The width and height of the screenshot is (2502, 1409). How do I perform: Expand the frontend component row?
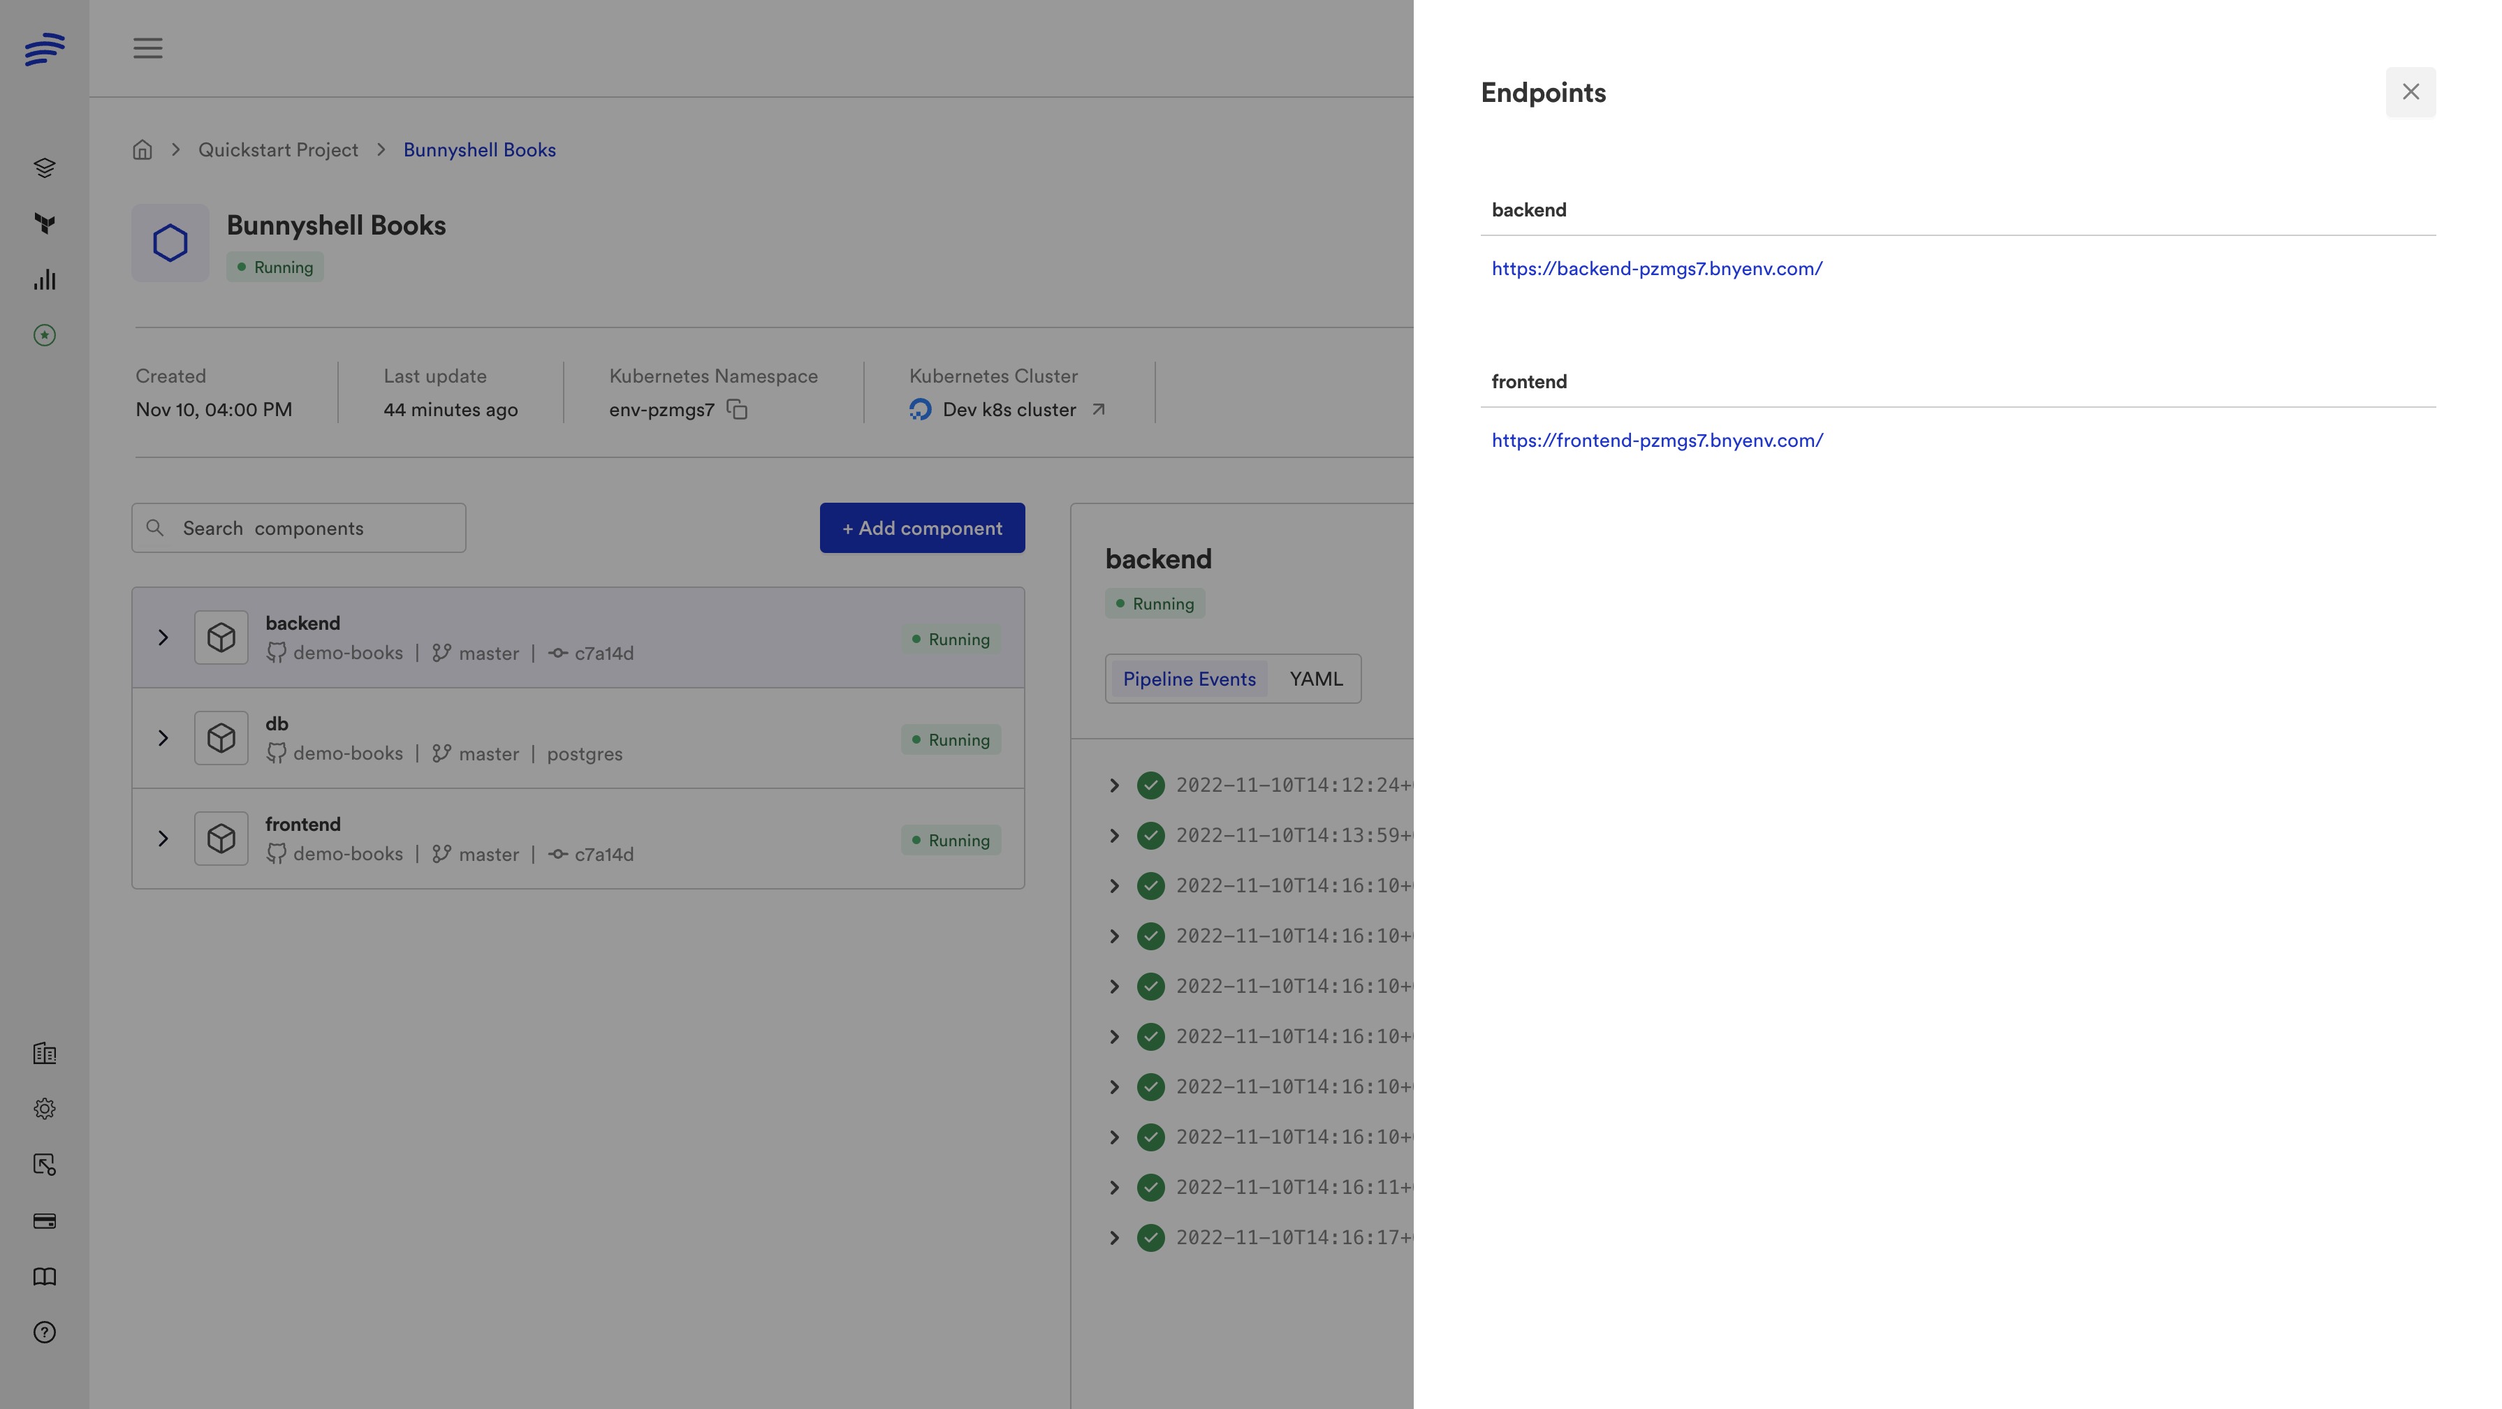(163, 839)
